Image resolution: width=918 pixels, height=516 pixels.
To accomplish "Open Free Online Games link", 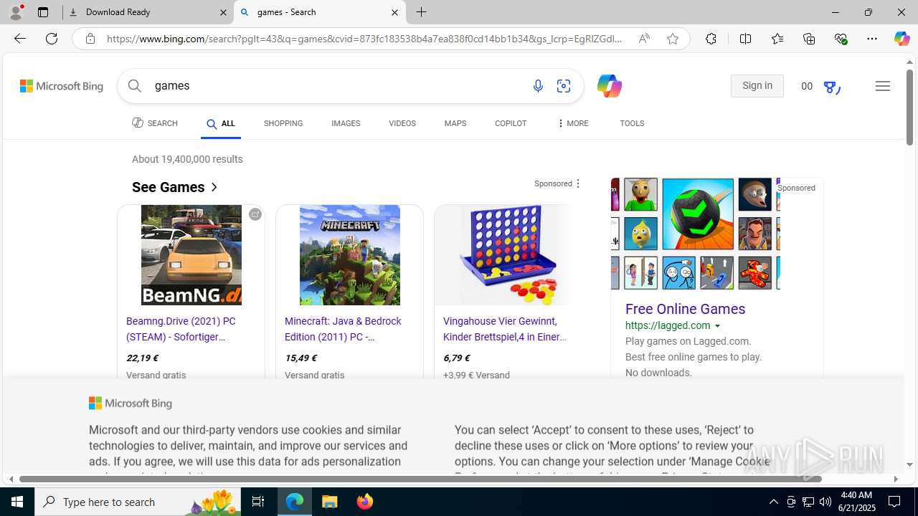I will [685, 309].
